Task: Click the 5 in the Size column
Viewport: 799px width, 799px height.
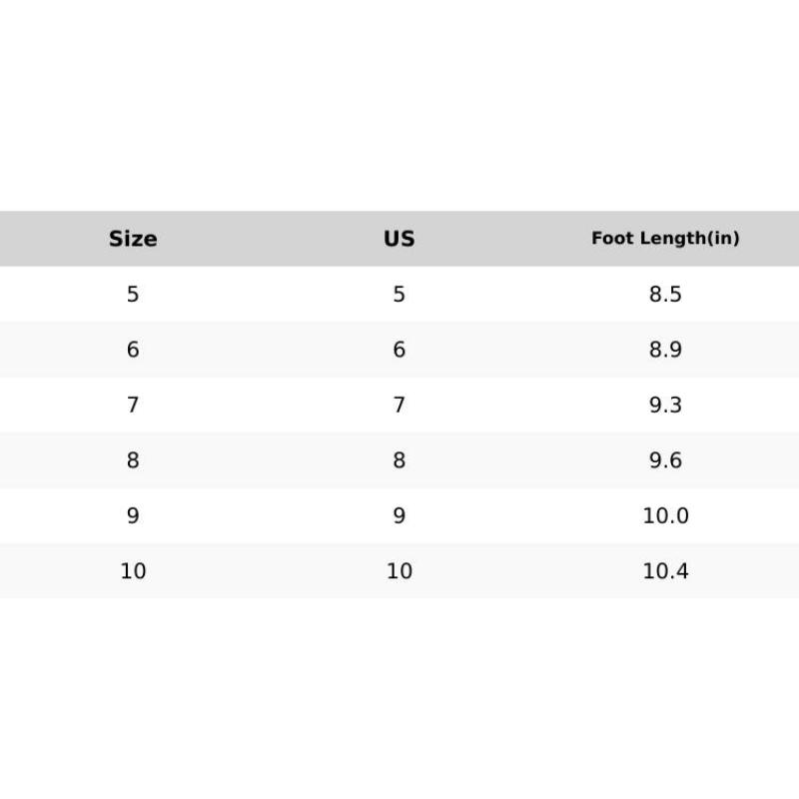Action: 133,295
